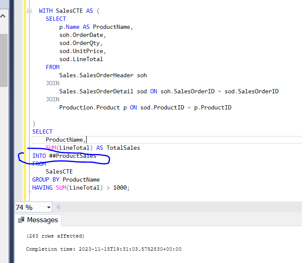Place cursor on INTO ##ProductSales line
The height and width of the screenshot is (263, 302).
[x=64, y=156]
